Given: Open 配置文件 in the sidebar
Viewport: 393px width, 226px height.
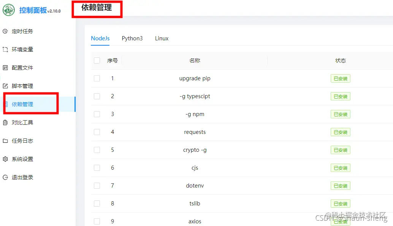Looking at the screenshot, I should tap(22, 68).
